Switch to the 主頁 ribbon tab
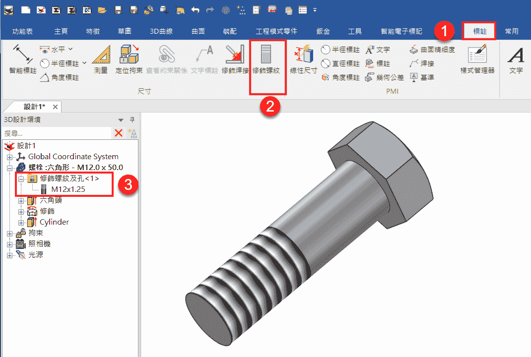Image resolution: width=531 pixels, height=357 pixels. click(61, 31)
